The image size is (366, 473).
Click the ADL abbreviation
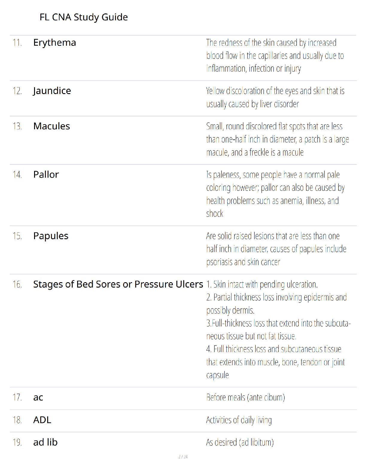(x=42, y=420)
